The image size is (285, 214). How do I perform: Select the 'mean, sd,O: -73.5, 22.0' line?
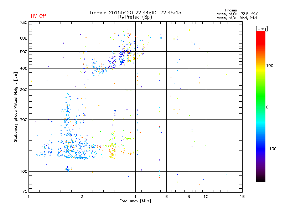(237, 14)
